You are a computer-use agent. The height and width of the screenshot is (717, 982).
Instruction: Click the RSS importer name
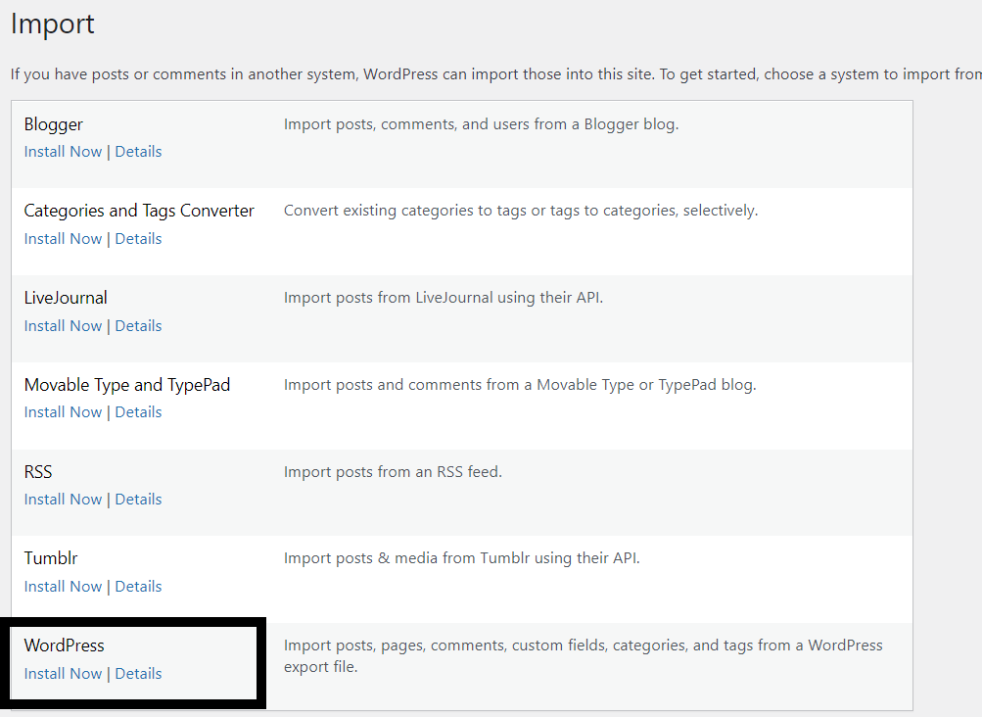(x=38, y=472)
